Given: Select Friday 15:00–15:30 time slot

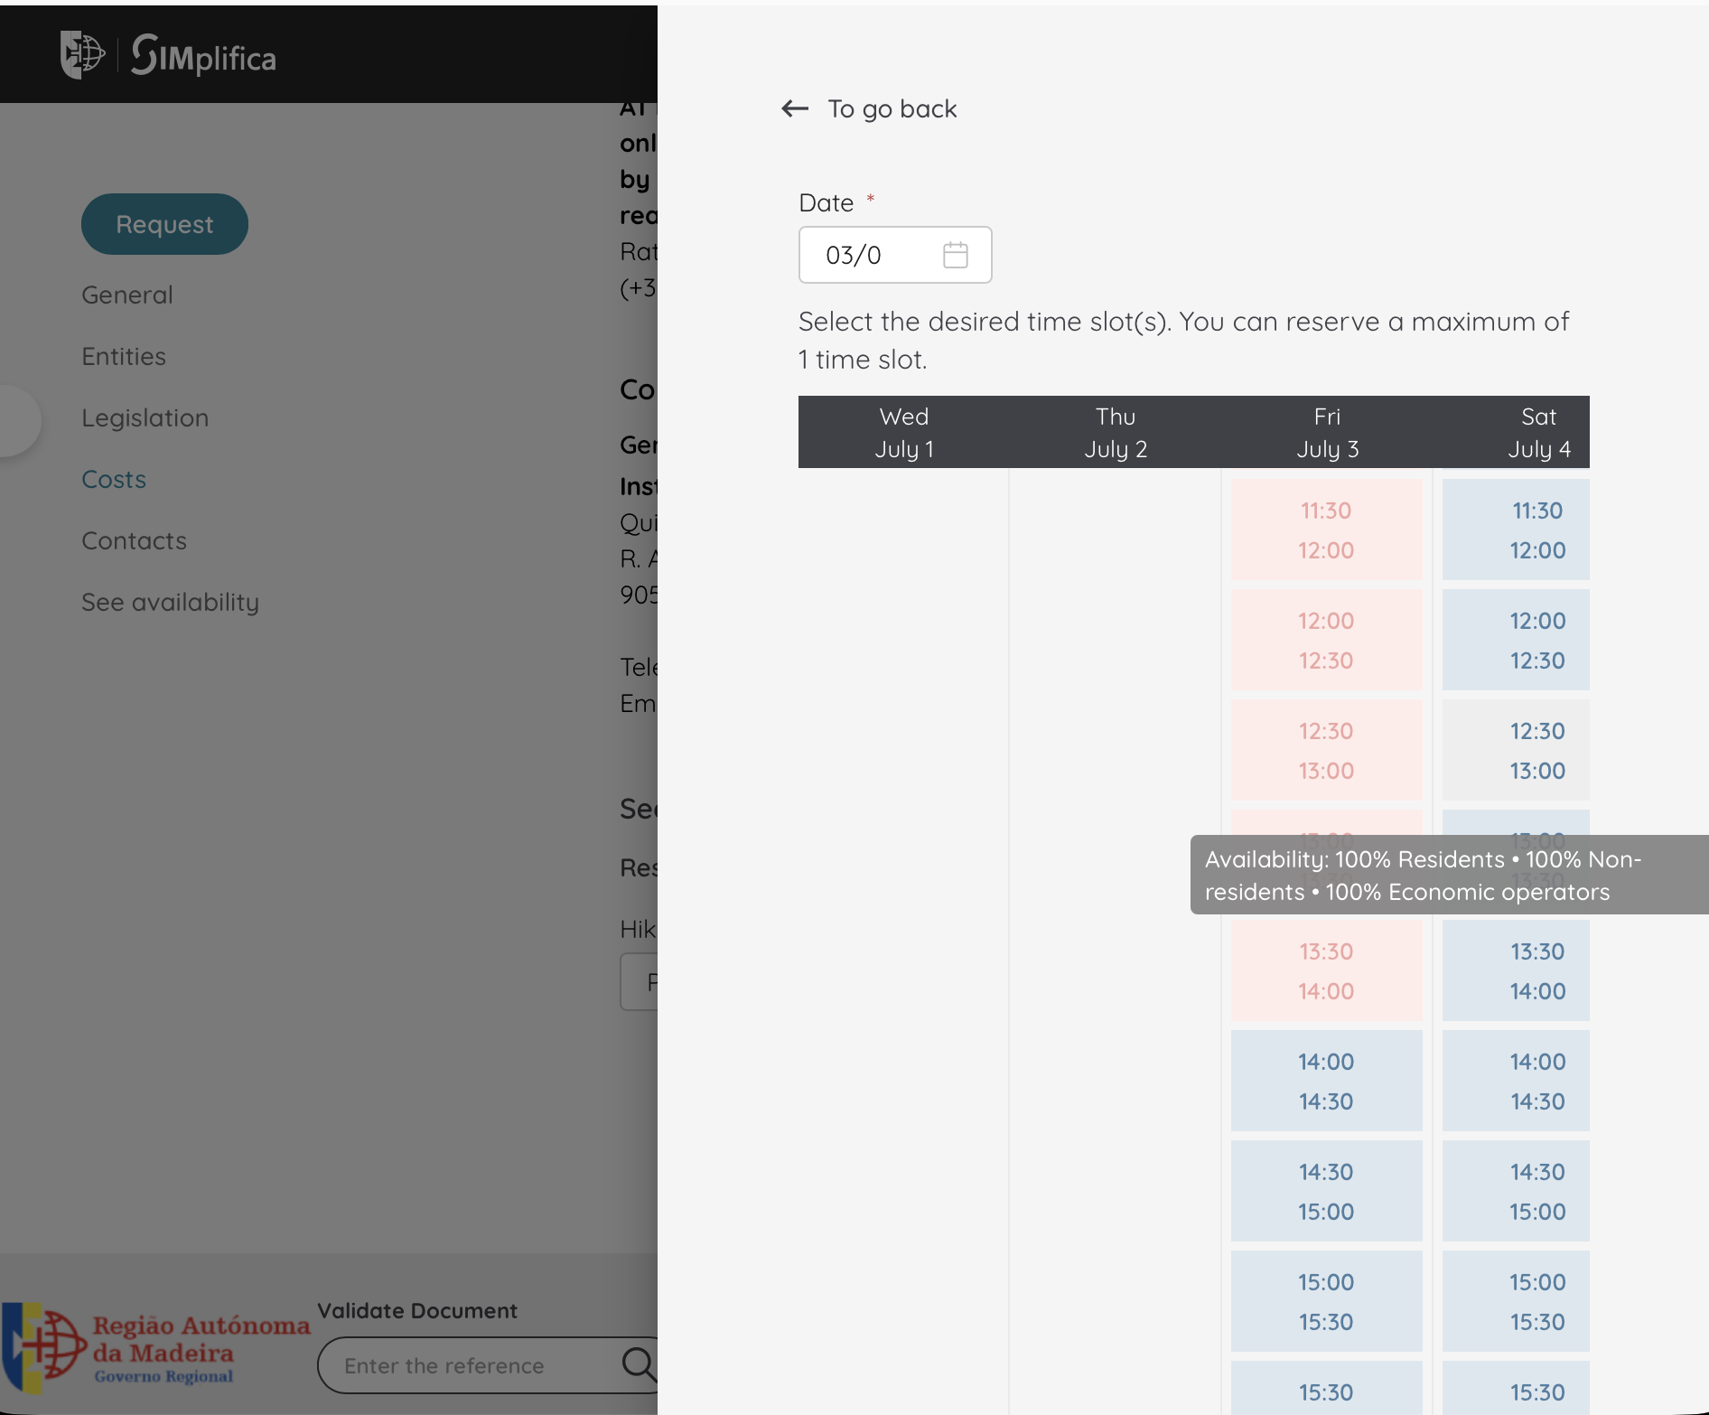Looking at the screenshot, I should click(x=1326, y=1301).
